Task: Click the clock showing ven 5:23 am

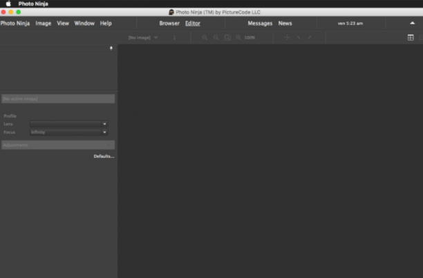Action: coord(350,24)
